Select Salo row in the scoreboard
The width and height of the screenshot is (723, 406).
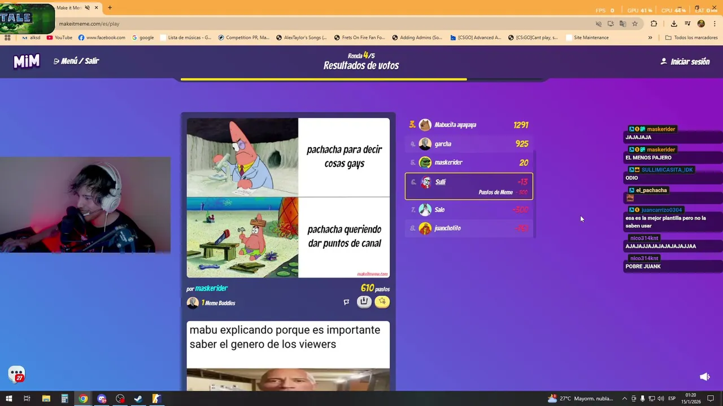[x=469, y=210]
